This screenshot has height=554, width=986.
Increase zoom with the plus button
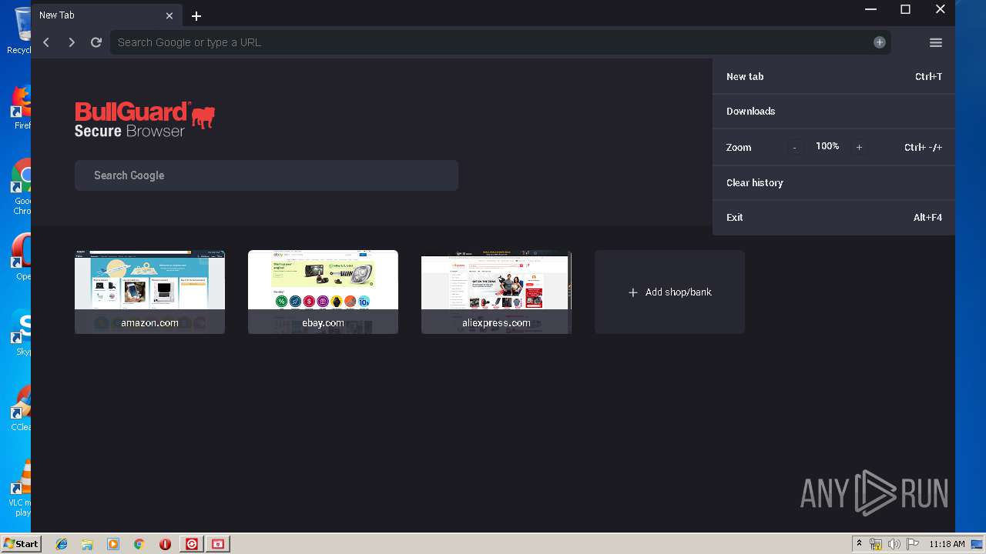tap(859, 147)
